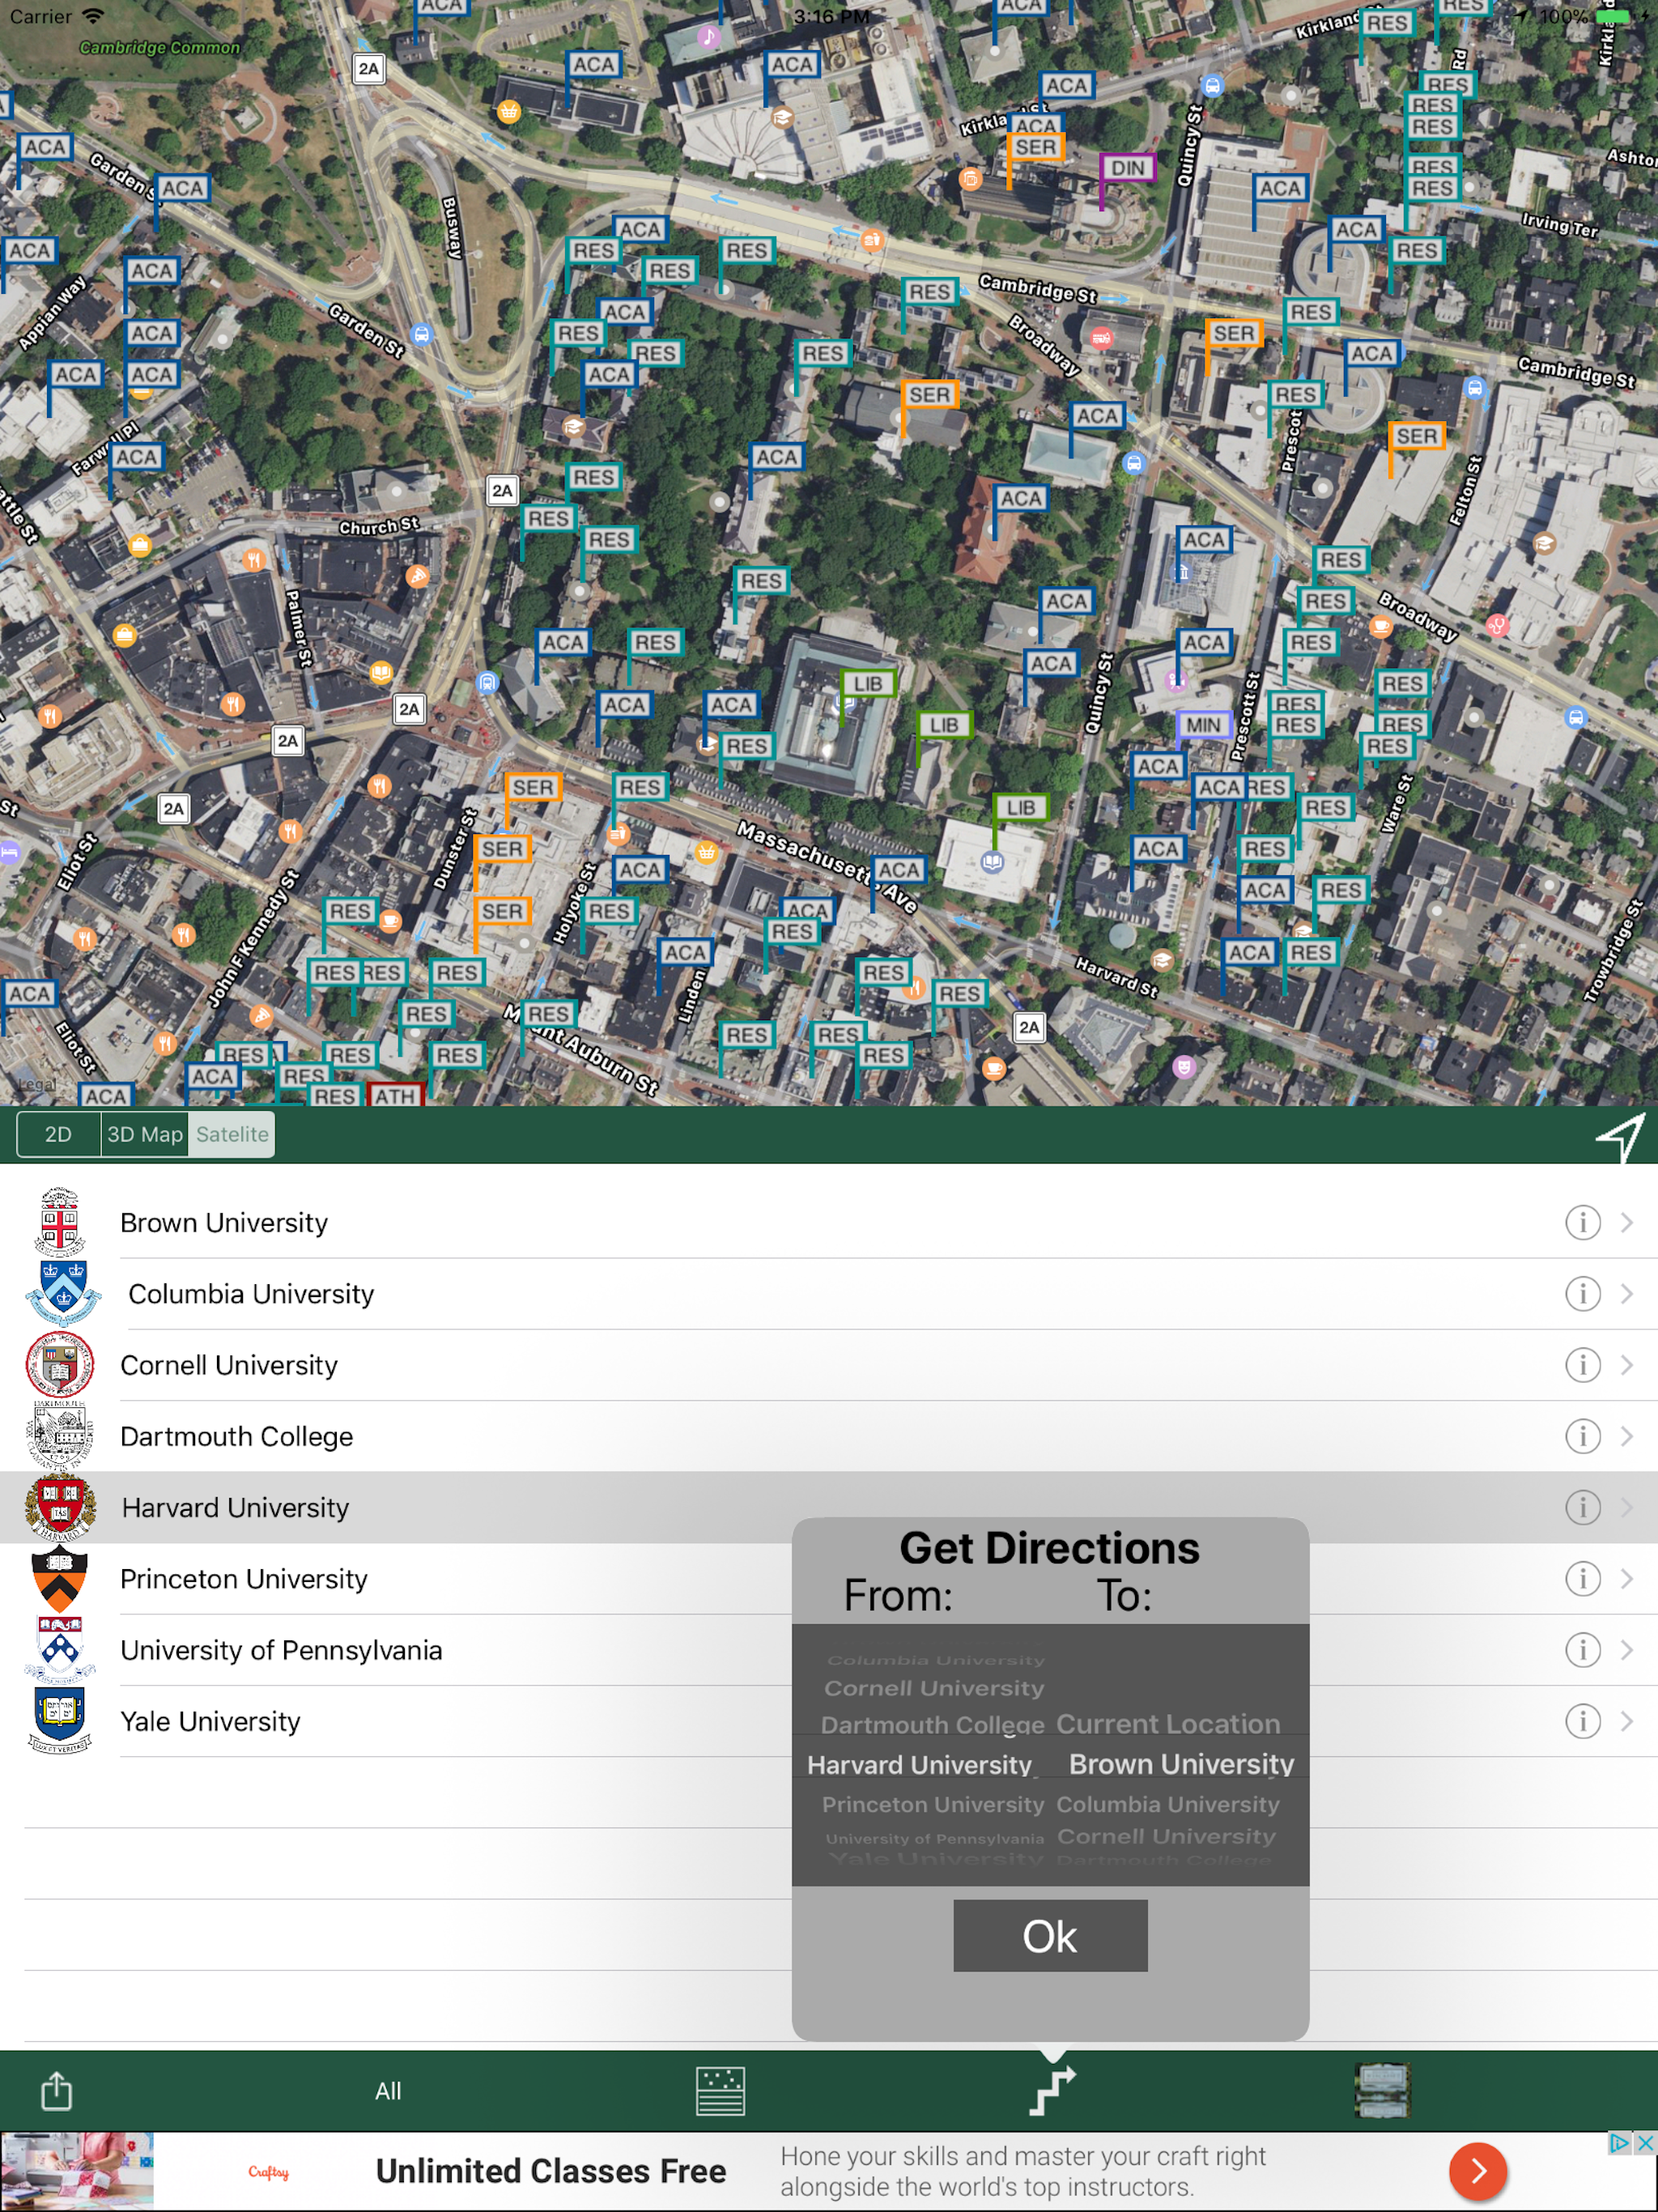This screenshot has width=1658, height=2212.
Task: Tap the AdChoices icon on the banner
Action: (1620, 2142)
